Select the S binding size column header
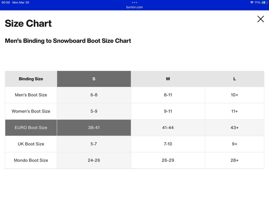Image resolution: width=269 pixels, height=202 pixels. click(94, 79)
